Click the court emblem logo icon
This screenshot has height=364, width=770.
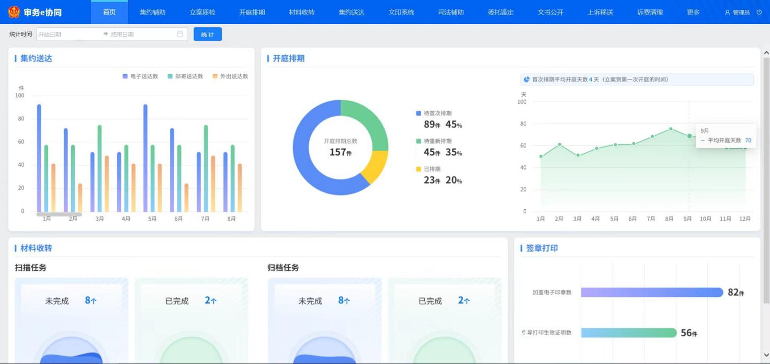point(14,12)
